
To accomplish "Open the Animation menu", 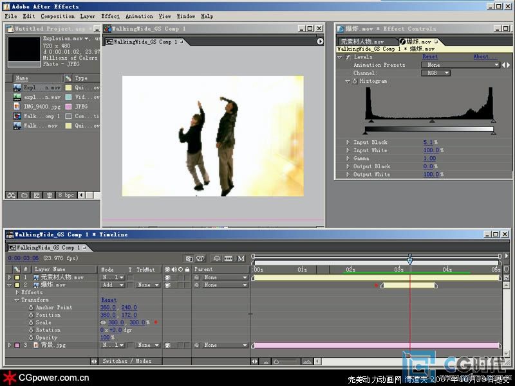I will point(139,16).
